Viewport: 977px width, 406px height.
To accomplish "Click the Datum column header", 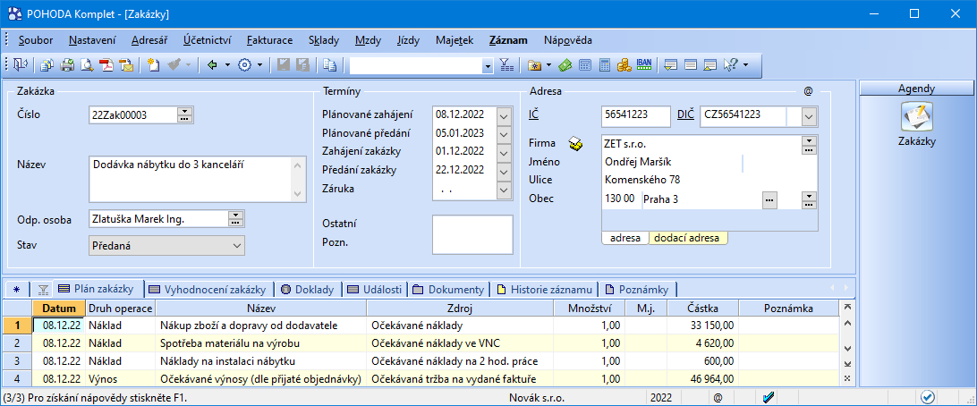I will (x=58, y=308).
